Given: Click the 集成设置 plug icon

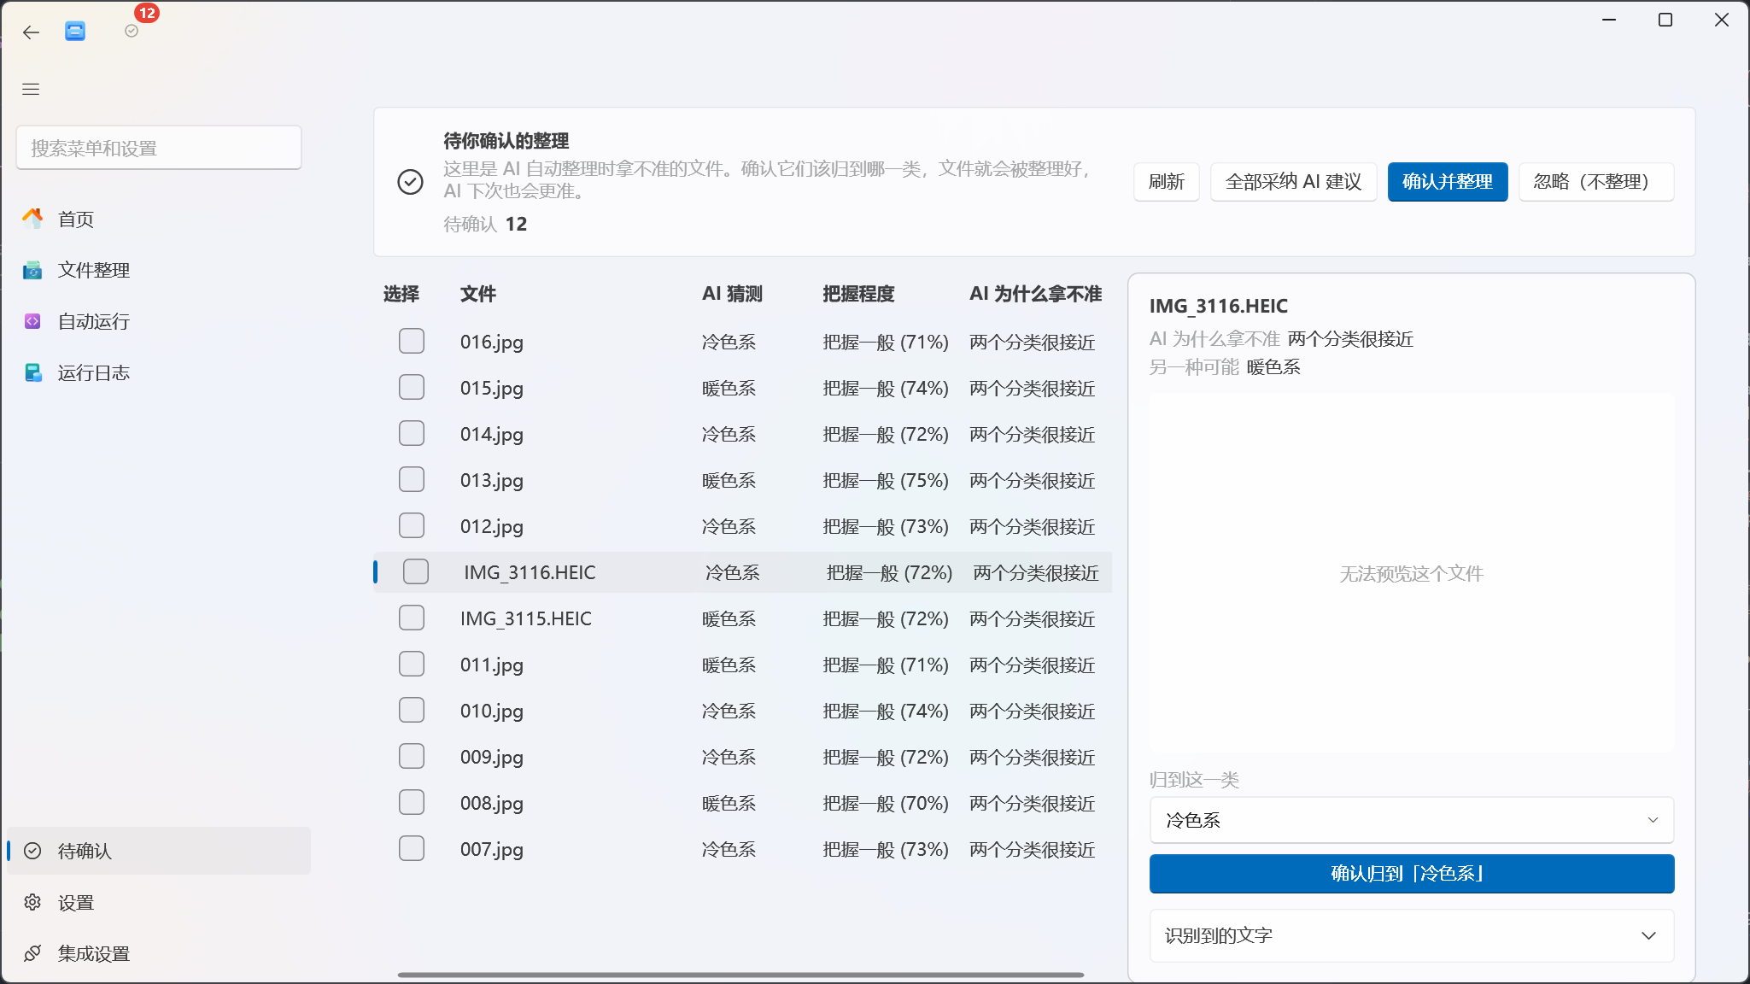Looking at the screenshot, I should click(x=32, y=953).
